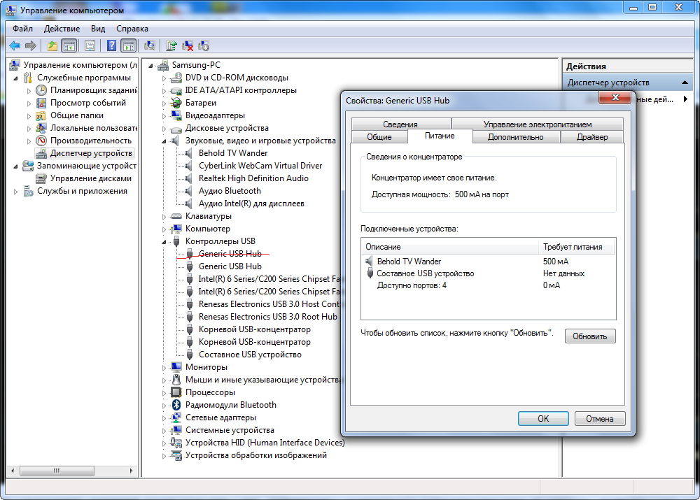Click the Back arrow in the toolbar

pos(15,46)
